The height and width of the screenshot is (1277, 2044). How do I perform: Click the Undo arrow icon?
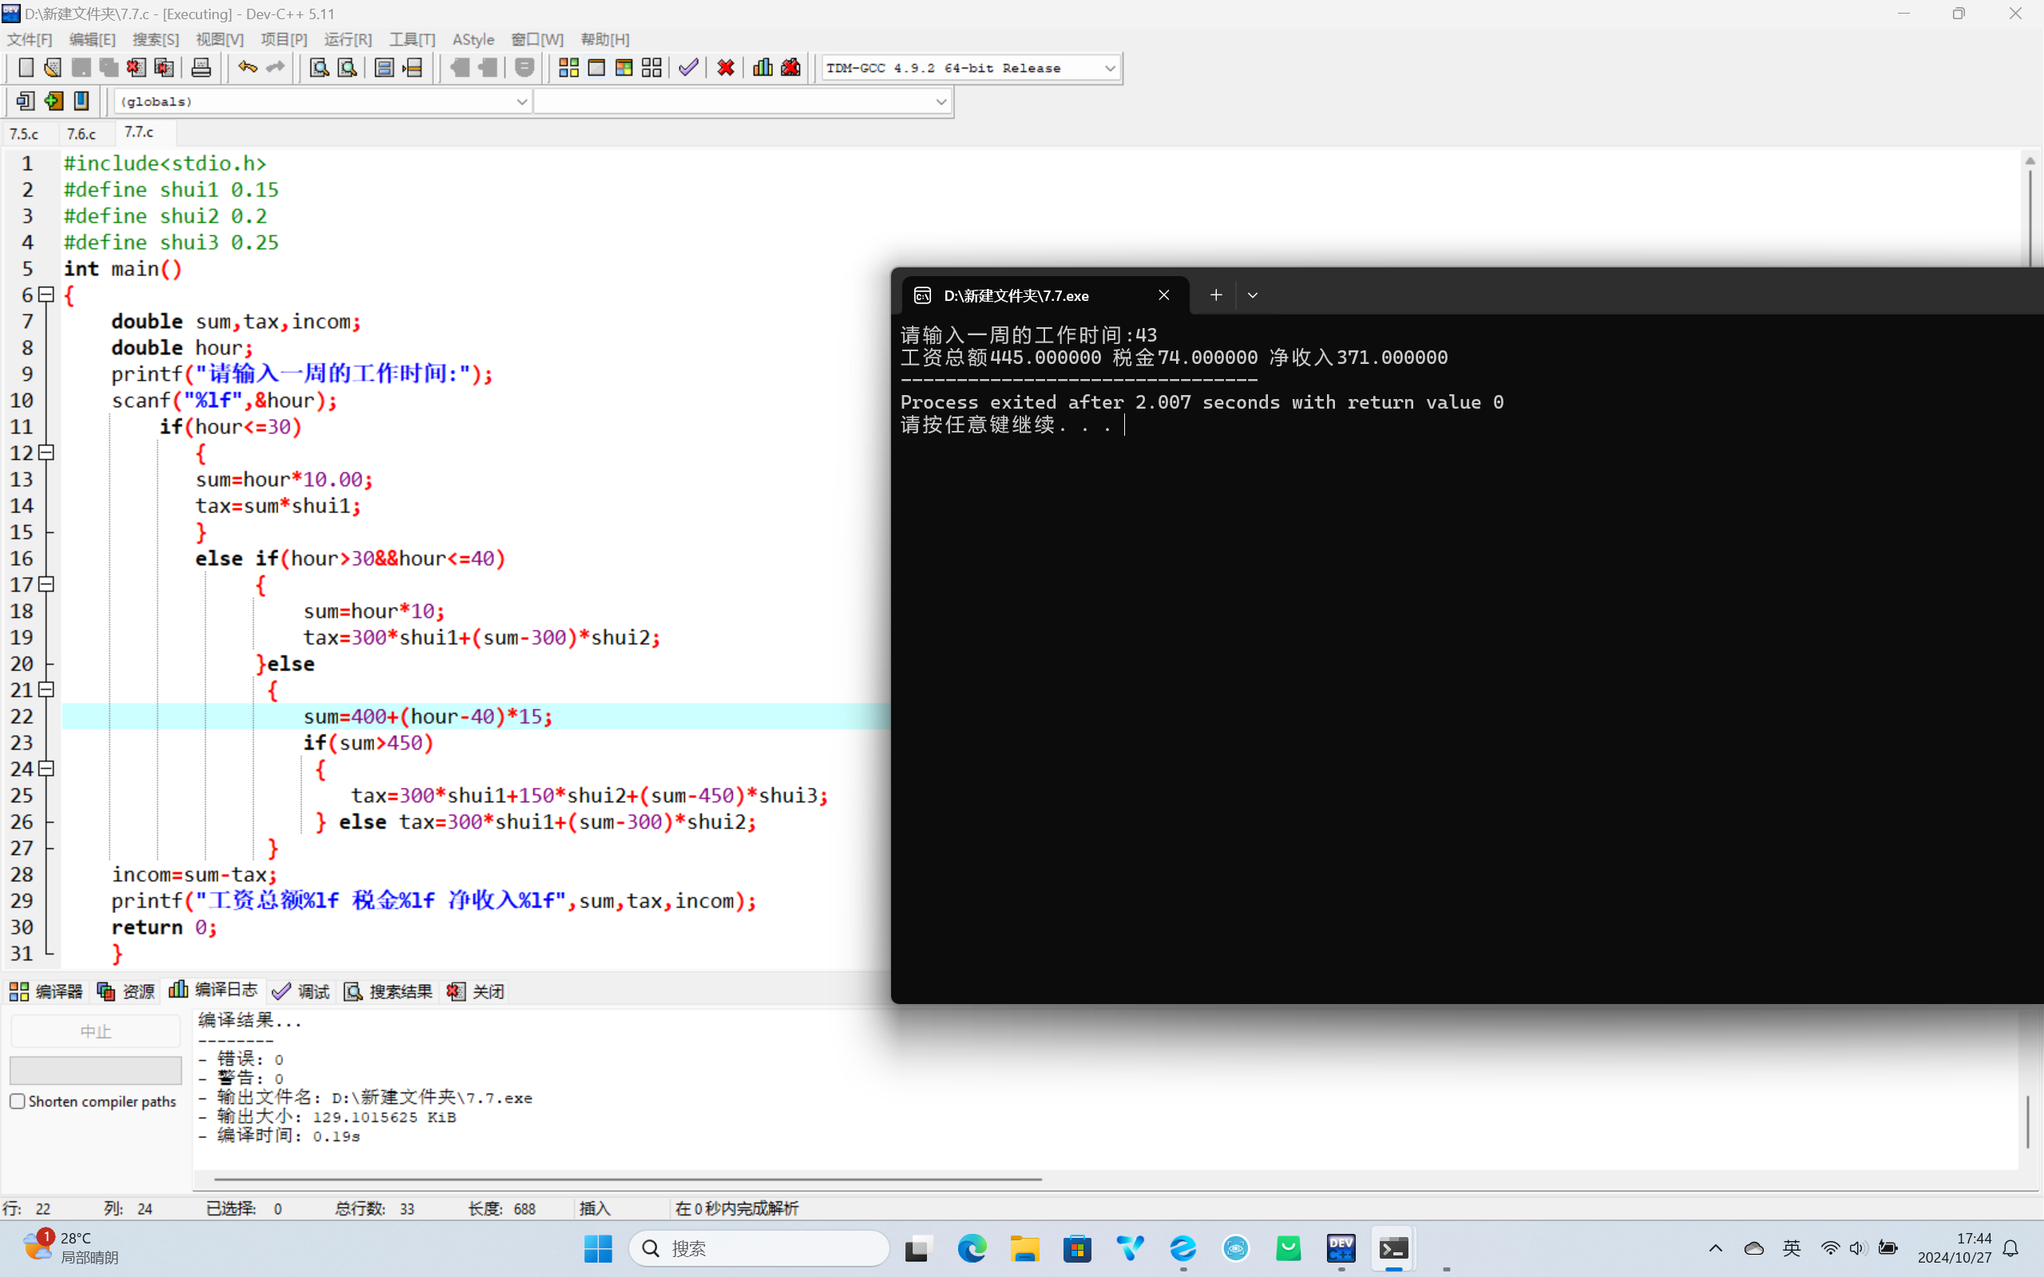247,68
